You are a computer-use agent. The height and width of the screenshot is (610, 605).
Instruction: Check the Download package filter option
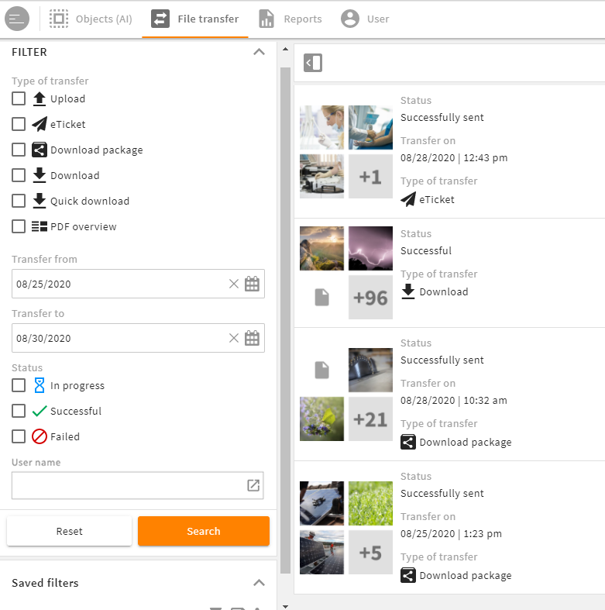[19, 150]
